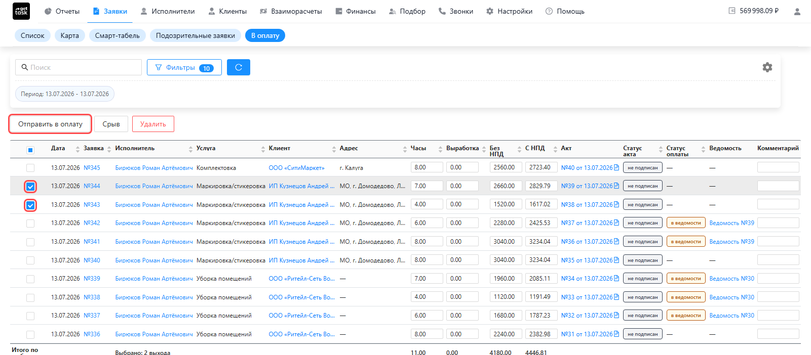Sort by the Клиент column arrows
811x355 pixels.
(x=334, y=149)
